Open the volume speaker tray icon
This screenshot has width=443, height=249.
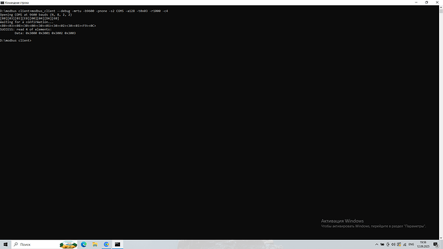tap(394, 245)
